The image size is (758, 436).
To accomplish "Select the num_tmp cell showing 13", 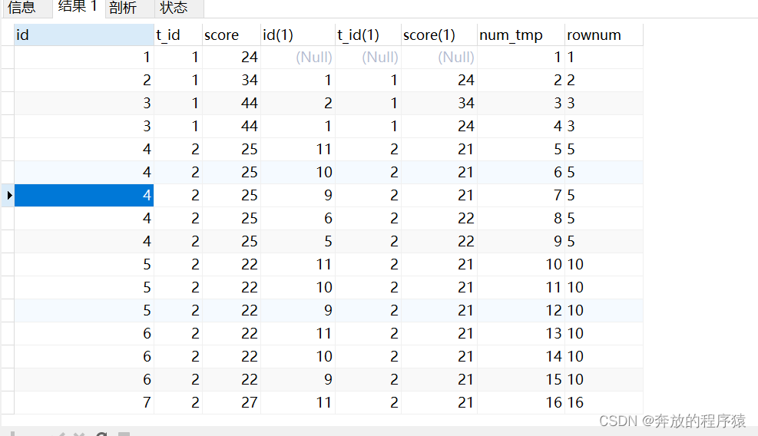I will coord(521,334).
